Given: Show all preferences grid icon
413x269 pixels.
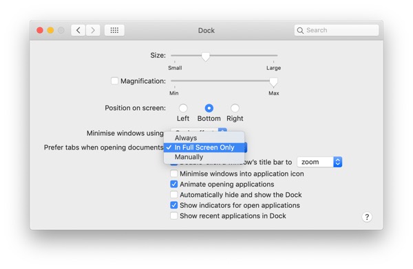Looking at the screenshot, I should pos(114,30).
